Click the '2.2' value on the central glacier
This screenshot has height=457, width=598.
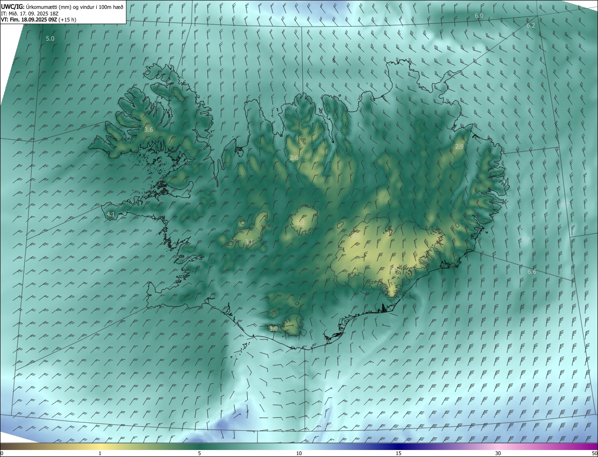300,223
